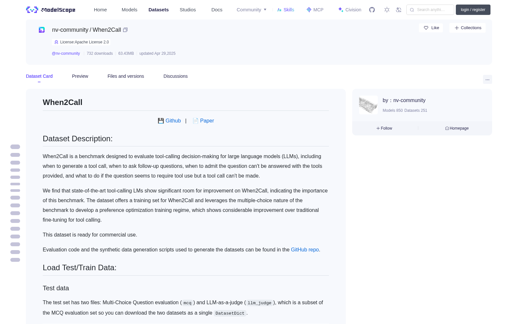Click the ModelScope logo
Screen dimensions: 518x324
51,10
